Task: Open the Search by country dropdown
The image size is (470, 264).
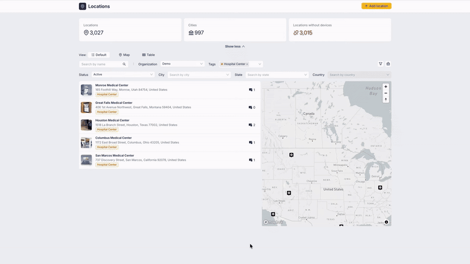Action: (359, 75)
